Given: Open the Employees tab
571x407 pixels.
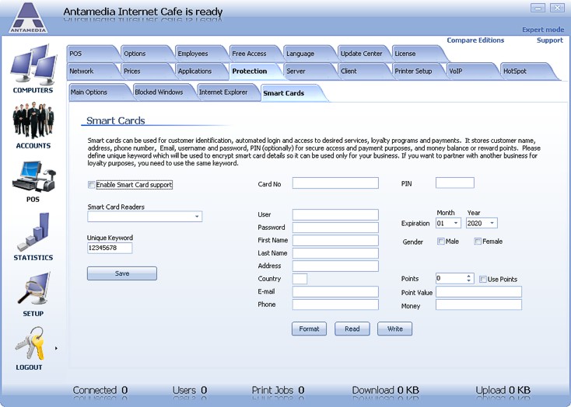Looking at the screenshot, I should click(x=201, y=54).
